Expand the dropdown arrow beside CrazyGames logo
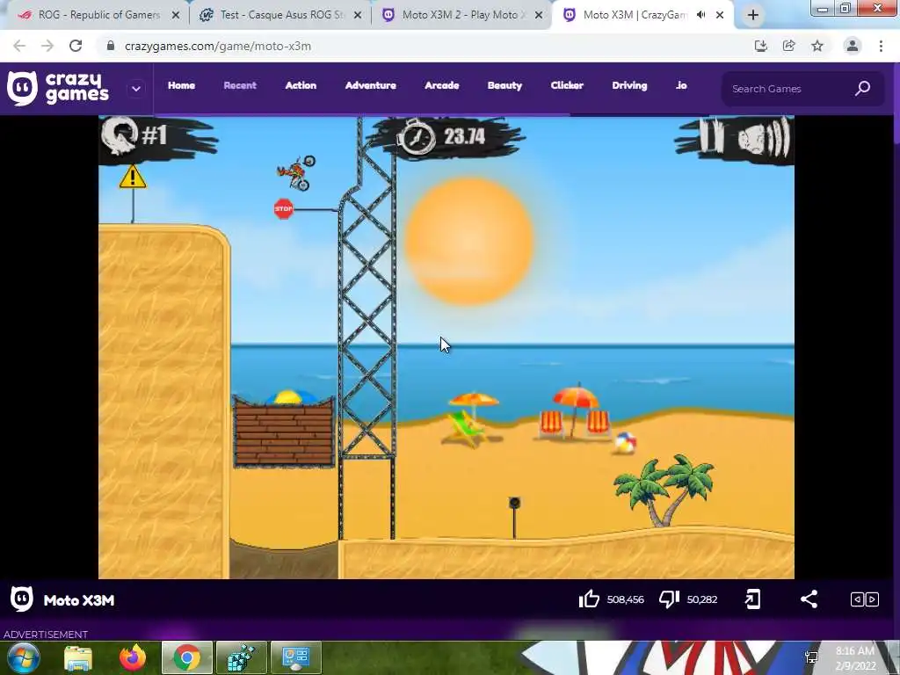Image resolution: width=900 pixels, height=675 pixels. click(136, 89)
